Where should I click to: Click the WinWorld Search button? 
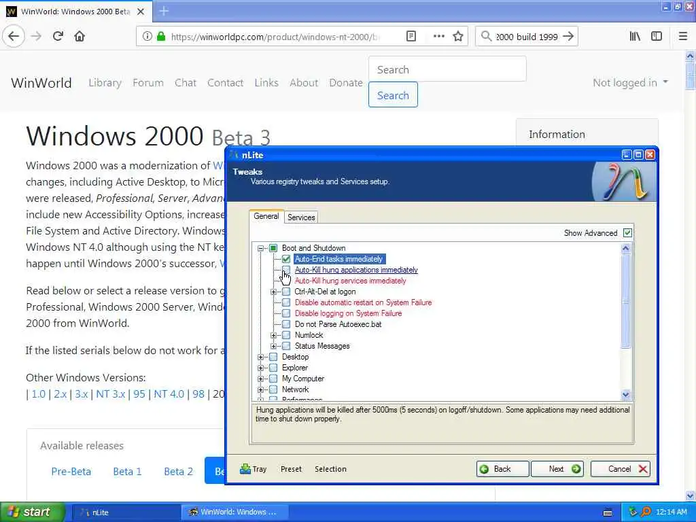pyautogui.click(x=393, y=95)
